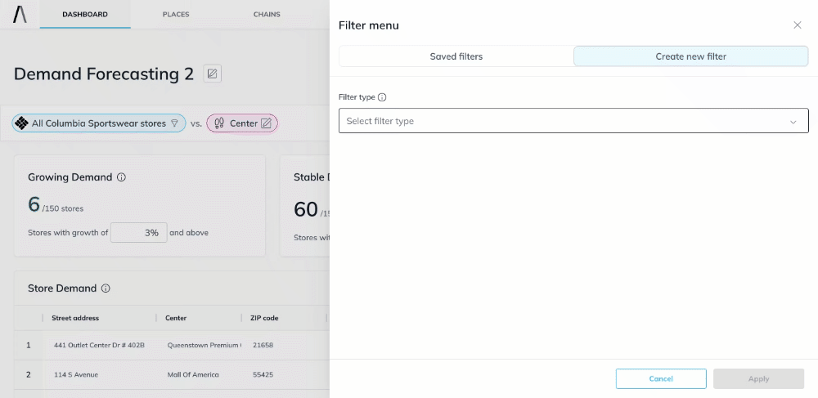Close the Filter menu panel
This screenshot has width=818, height=398.
click(x=797, y=25)
